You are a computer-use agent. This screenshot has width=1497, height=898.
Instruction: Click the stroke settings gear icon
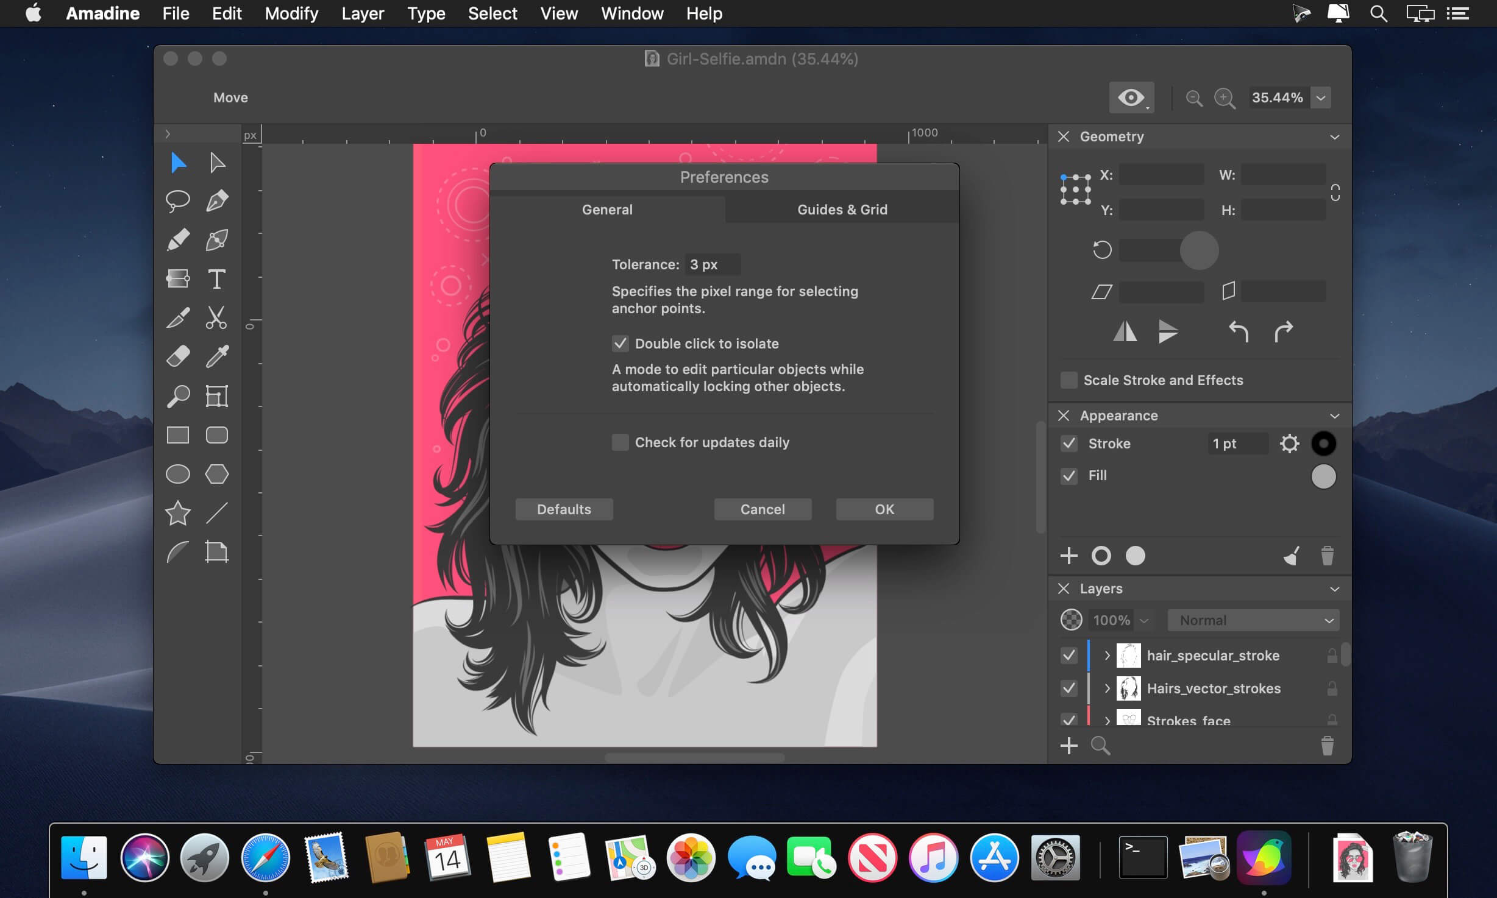(1289, 444)
